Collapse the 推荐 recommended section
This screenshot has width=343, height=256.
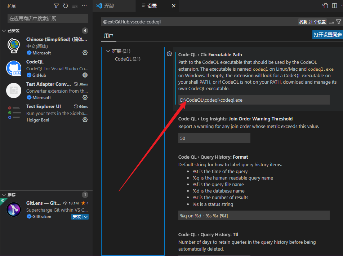pos(4,195)
